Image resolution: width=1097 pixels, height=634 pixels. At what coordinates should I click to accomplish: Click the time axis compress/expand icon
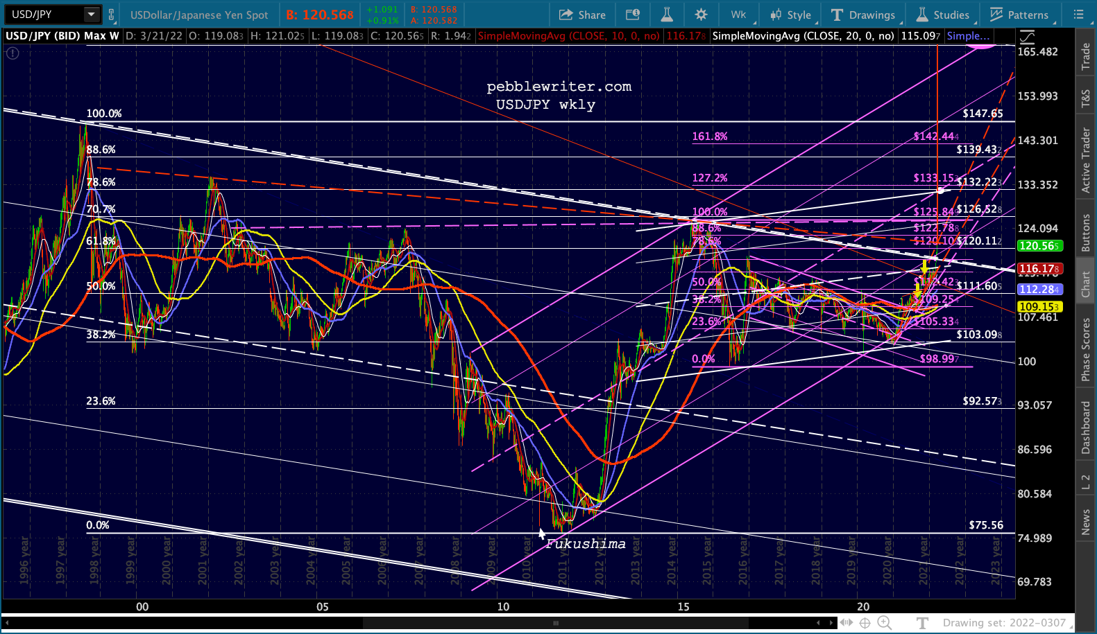point(847,623)
